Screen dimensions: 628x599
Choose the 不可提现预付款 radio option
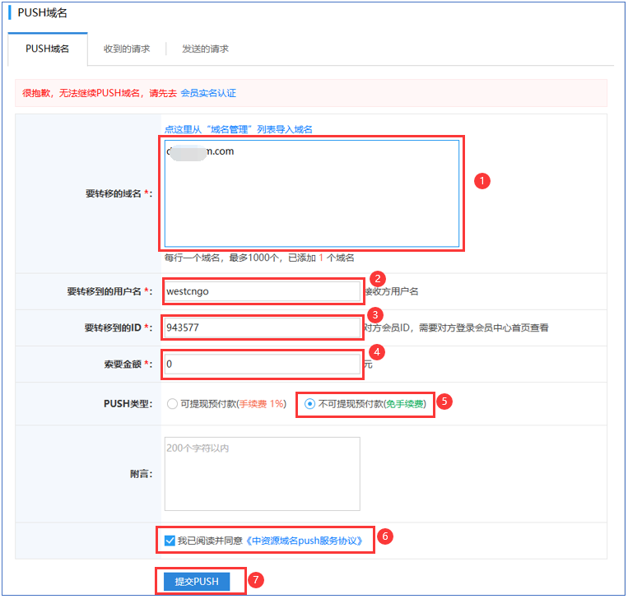(309, 404)
